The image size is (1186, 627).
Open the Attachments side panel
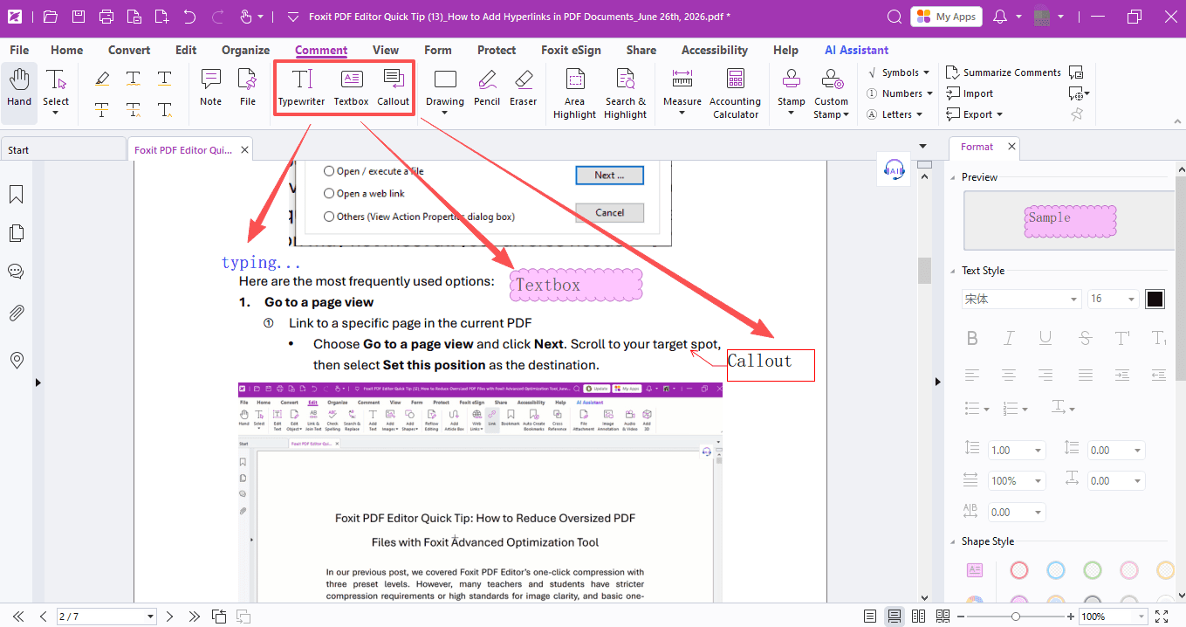click(x=16, y=313)
